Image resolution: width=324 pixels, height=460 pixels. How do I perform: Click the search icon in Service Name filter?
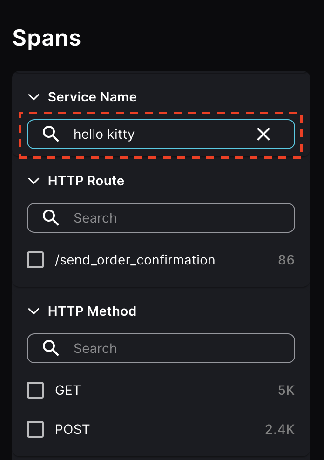(x=51, y=134)
